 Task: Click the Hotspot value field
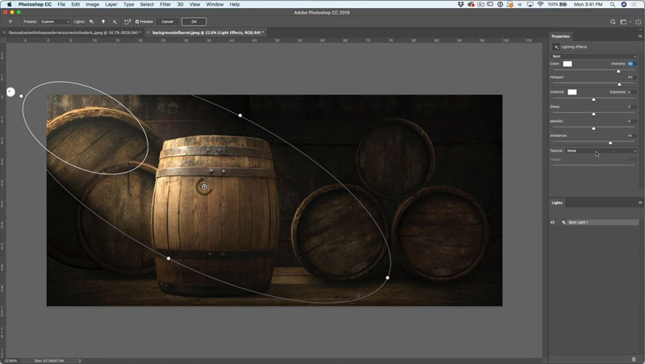(632, 77)
